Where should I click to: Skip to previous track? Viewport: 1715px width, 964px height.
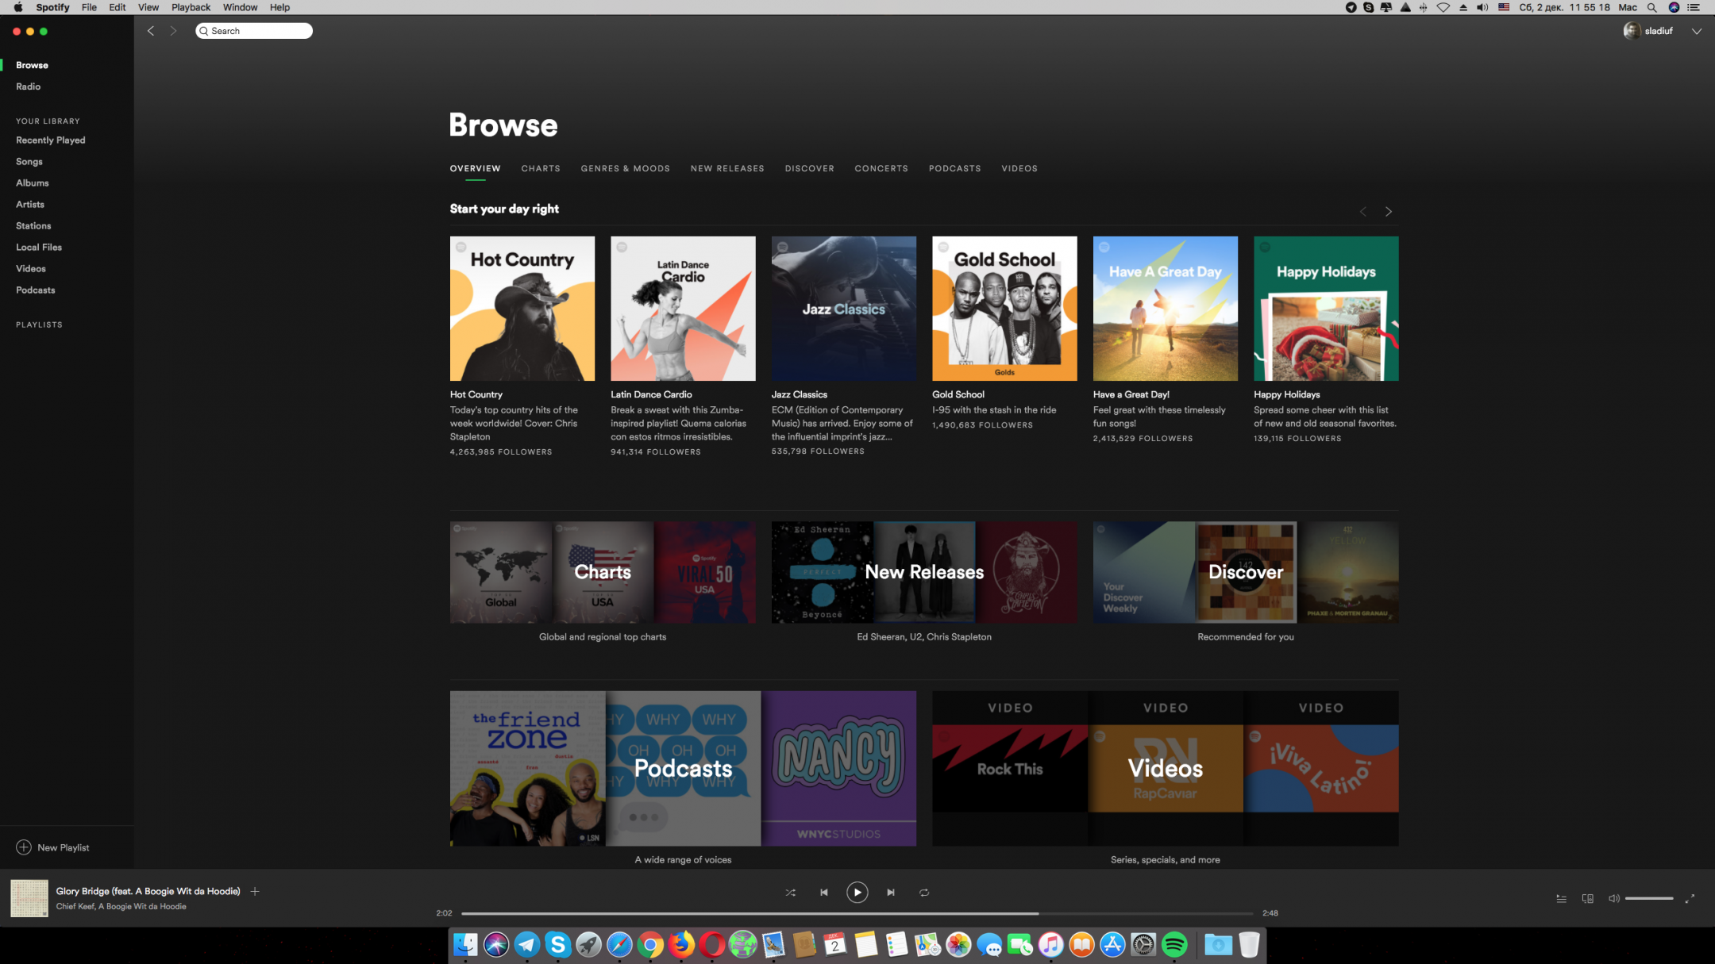824,893
